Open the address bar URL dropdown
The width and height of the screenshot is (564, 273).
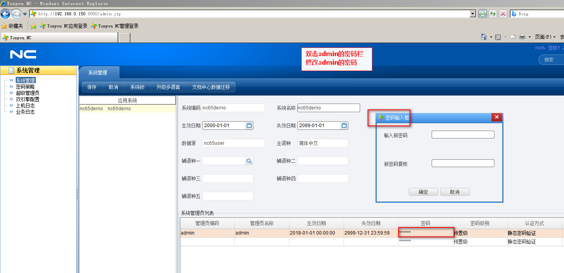pyautogui.click(x=473, y=14)
